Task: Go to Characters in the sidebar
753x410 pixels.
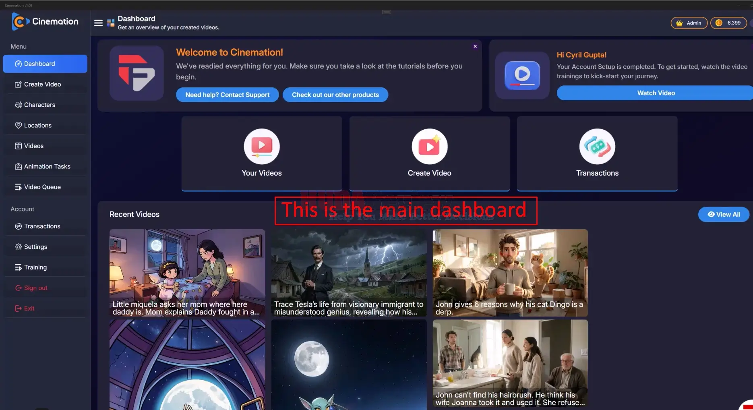Action: [x=45, y=105]
